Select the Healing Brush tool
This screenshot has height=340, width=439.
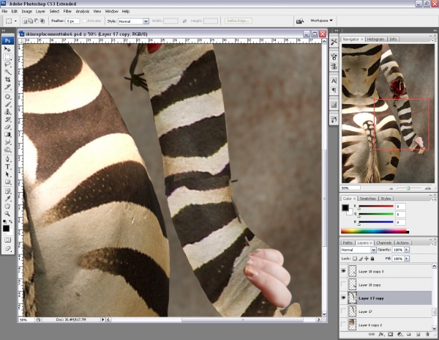[x=7, y=97]
